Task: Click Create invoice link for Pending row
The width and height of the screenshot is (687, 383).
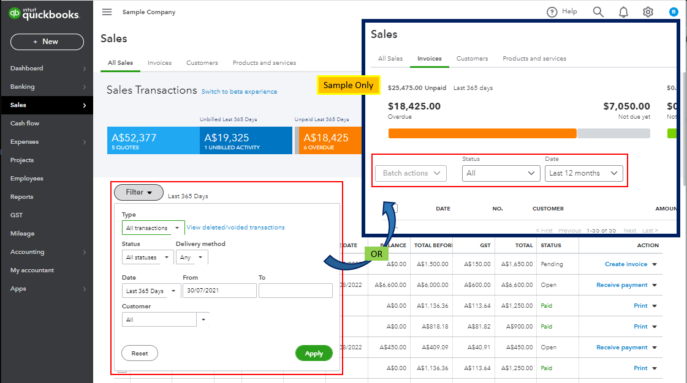Action: tap(626, 264)
